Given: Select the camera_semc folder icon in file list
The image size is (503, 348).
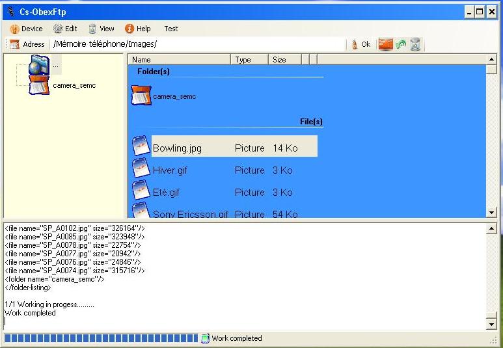Looking at the screenshot, I should 141,96.
